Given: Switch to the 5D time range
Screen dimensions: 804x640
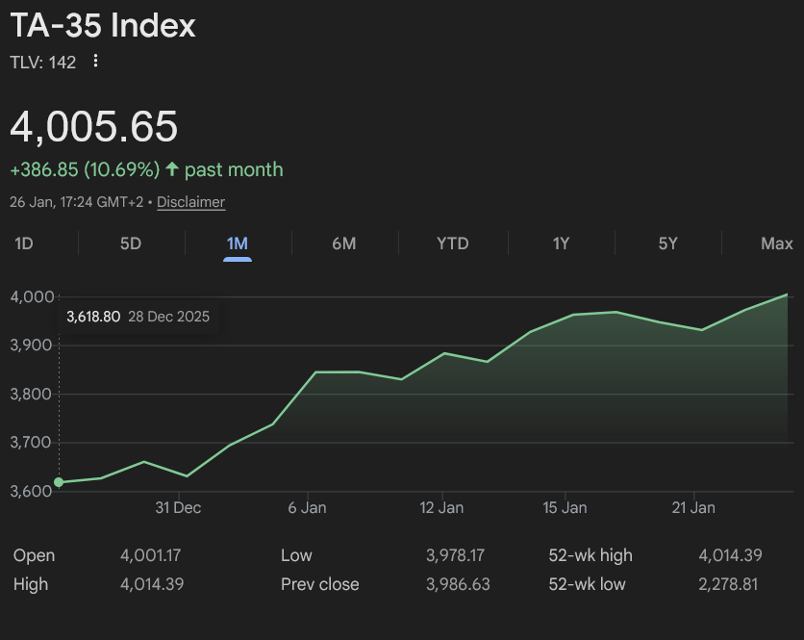Looking at the screenshot, I should (x=131, y=243).
